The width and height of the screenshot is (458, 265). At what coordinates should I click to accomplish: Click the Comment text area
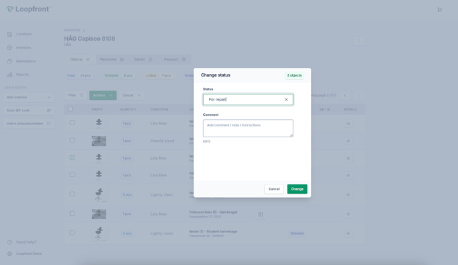[248, 128]
